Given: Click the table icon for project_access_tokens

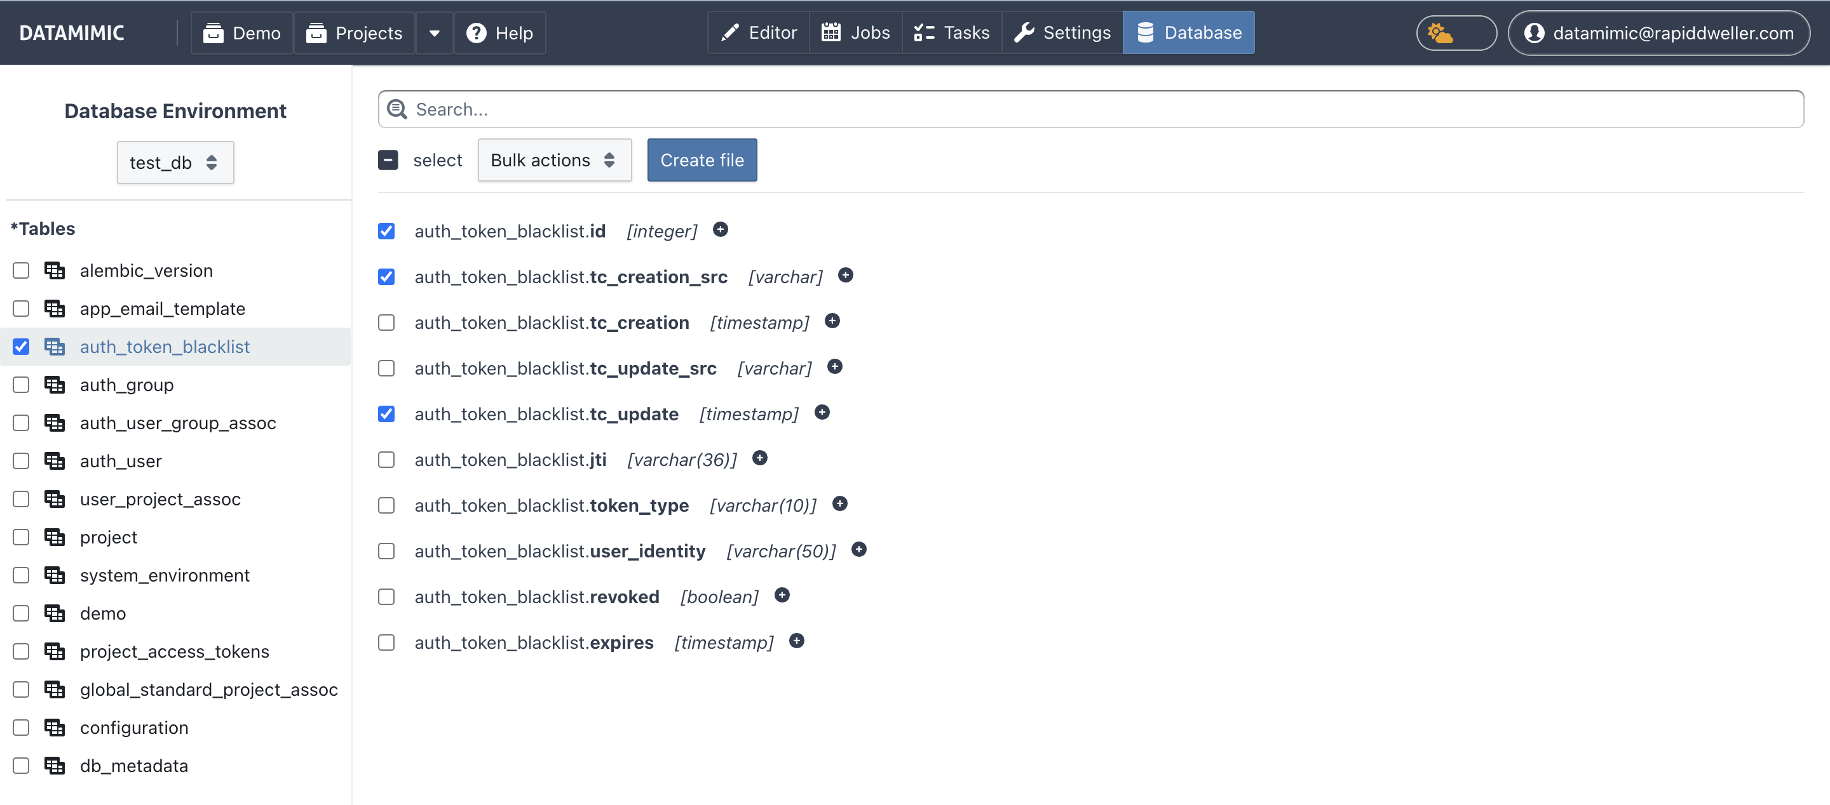Looking at the screenshot, I should click(x=55, y=651).
